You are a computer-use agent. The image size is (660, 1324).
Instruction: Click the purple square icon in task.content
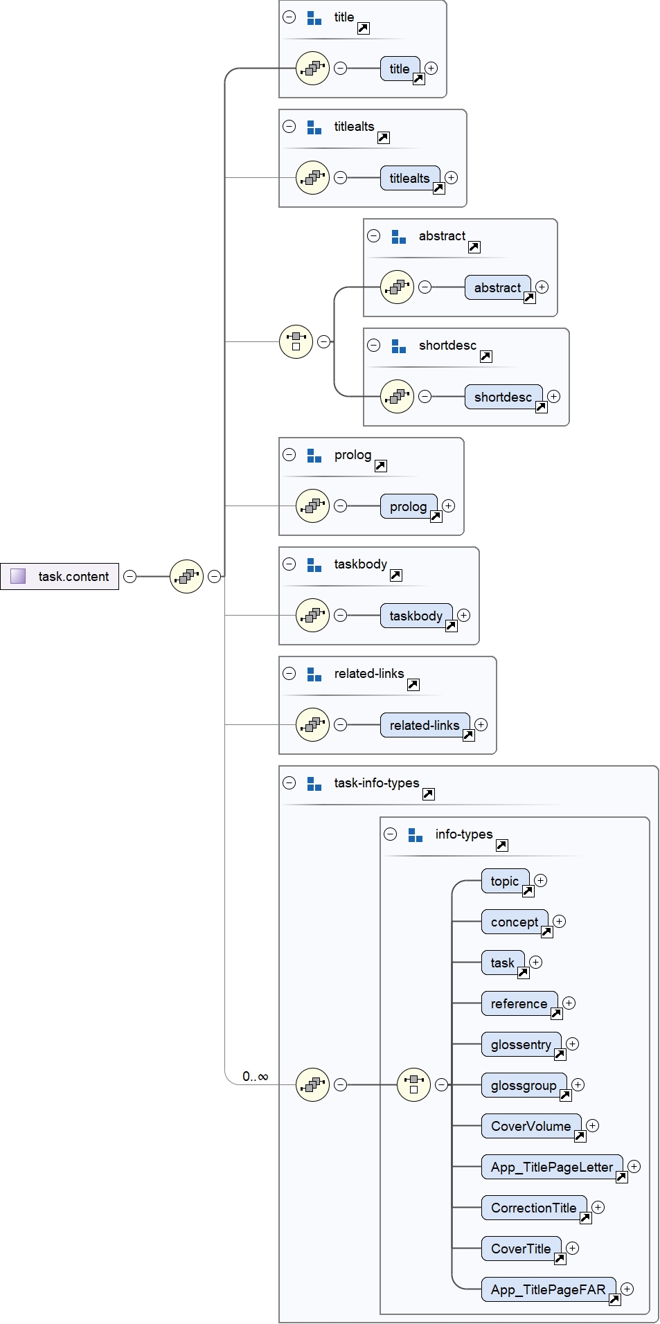coord(18,576)
